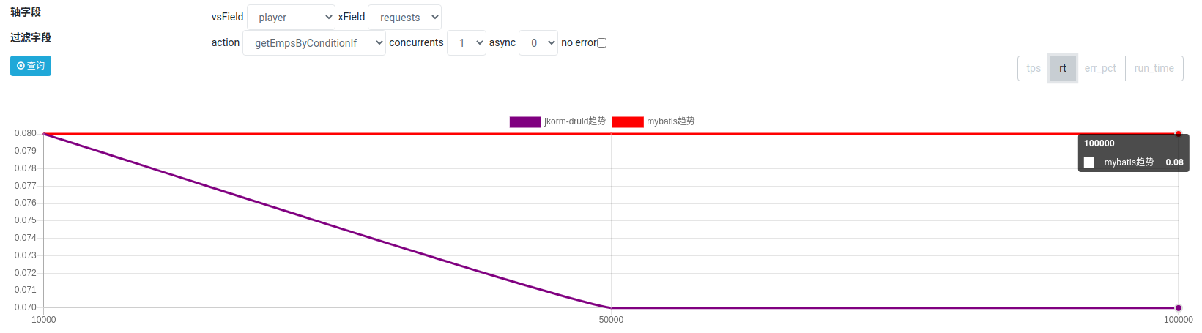The width and height of the screenshot is (1202, 333).
Task: Open the vsField player dropdown
Action: point(291,18)
